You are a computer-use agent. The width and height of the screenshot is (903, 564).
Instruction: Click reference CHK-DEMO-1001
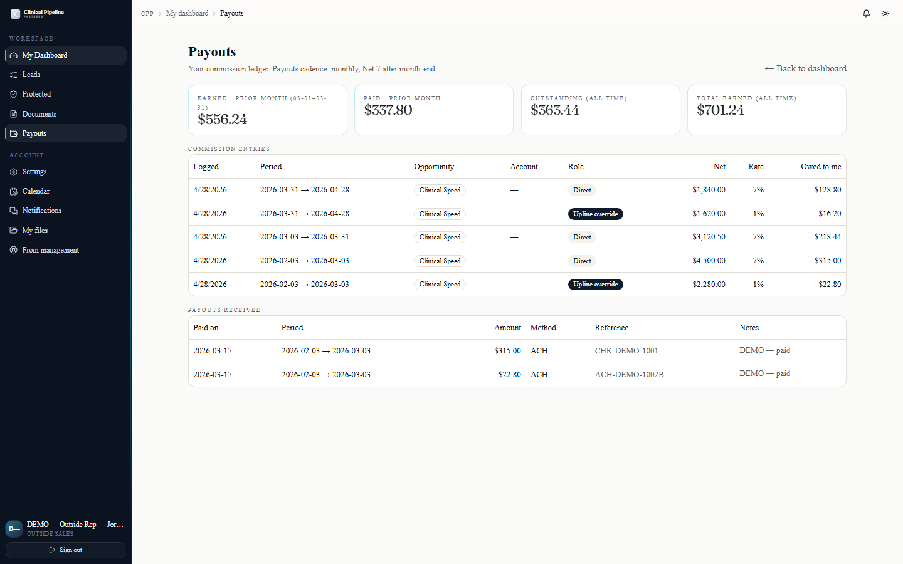pyautogui.click(x=626, y=351)
